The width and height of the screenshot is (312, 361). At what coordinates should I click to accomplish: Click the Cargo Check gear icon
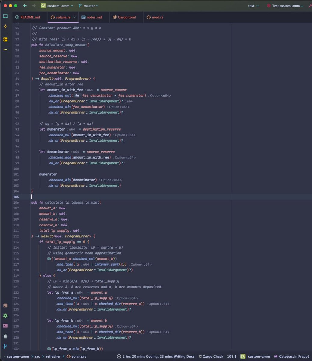click(x=200, y=356)
